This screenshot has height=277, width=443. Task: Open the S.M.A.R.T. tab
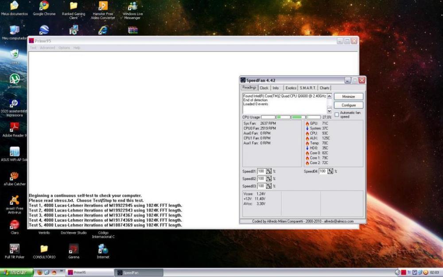307,88
